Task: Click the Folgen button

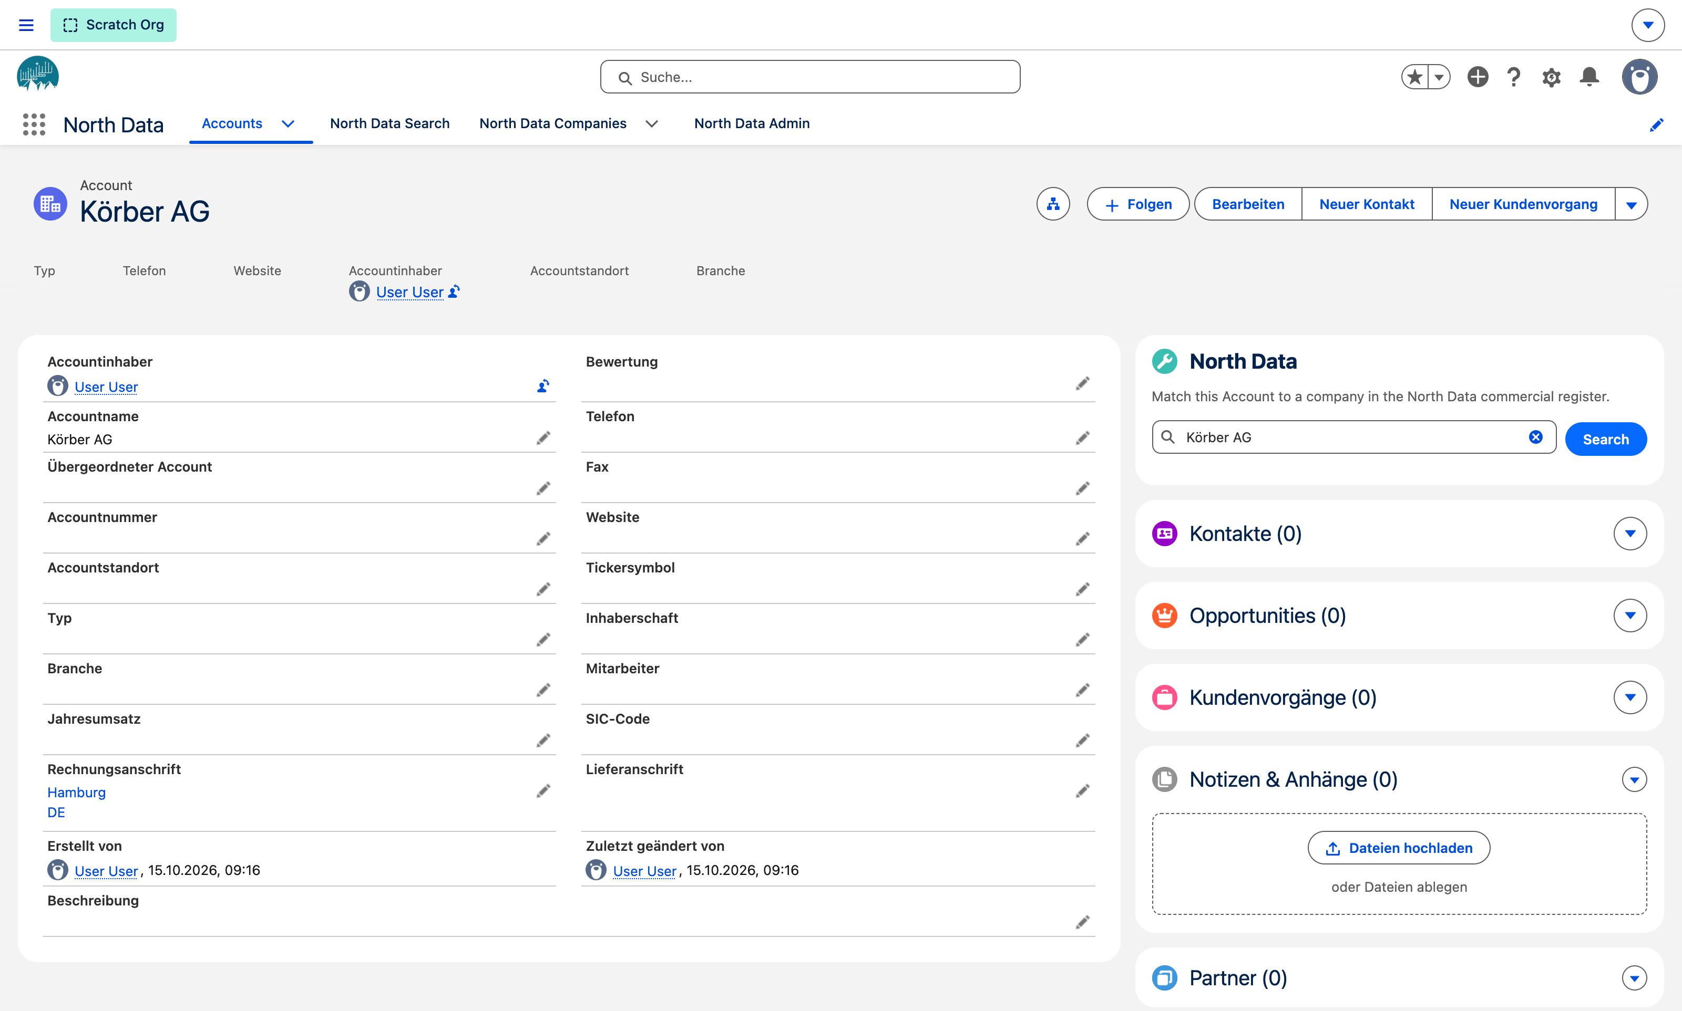Action: point(1137,204)
